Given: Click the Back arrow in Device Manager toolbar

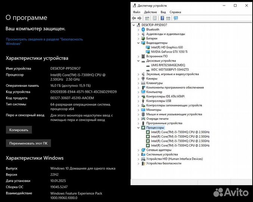Looking at the screenshot, I should click(x=134, y=18).
